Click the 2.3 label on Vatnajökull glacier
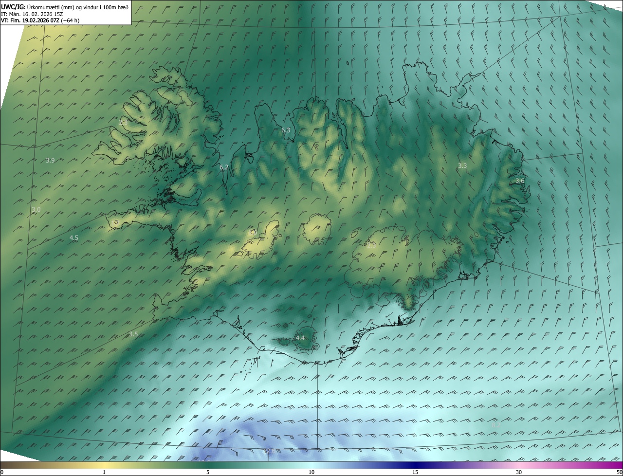Viewport: 623px width, 476px height. click(371, 246)
